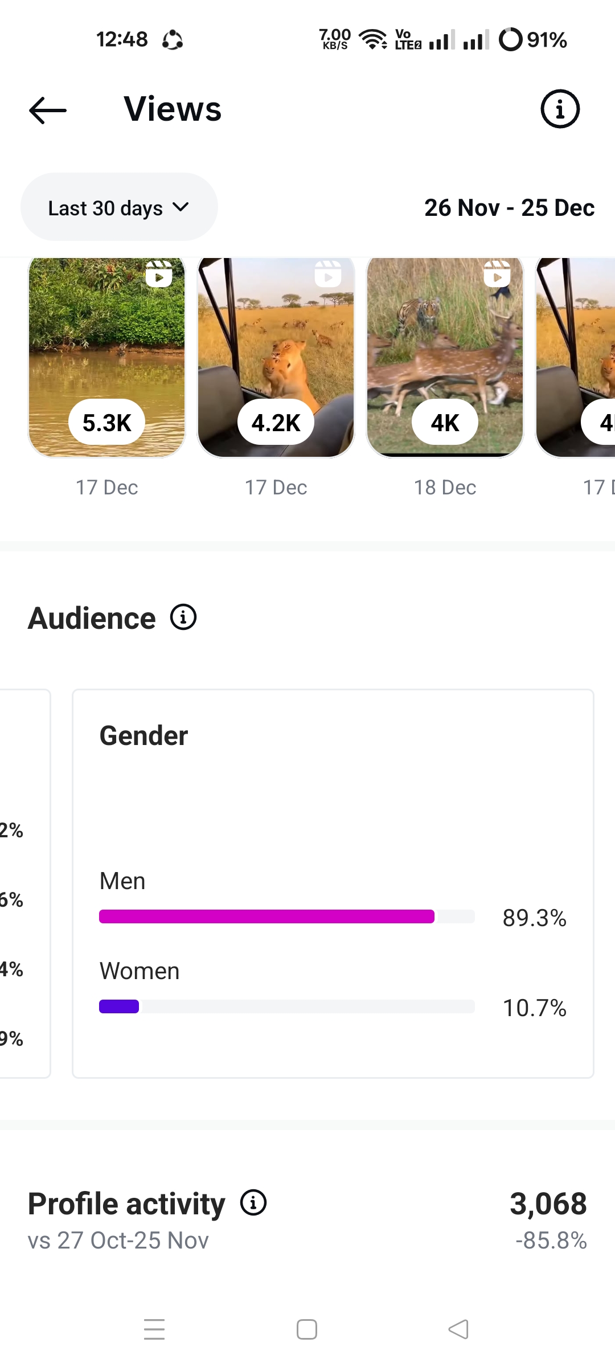
Task: Tap reel icon on the 4.2K thumbnail
Action: (328, 274)
